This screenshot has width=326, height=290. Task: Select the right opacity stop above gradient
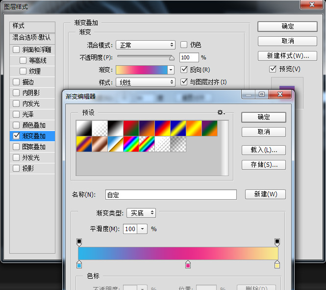(x=277, y=241)
